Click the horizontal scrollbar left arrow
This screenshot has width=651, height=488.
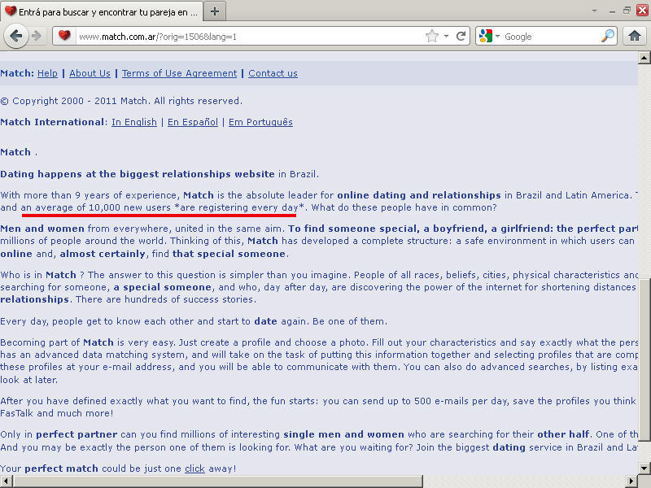6,481
